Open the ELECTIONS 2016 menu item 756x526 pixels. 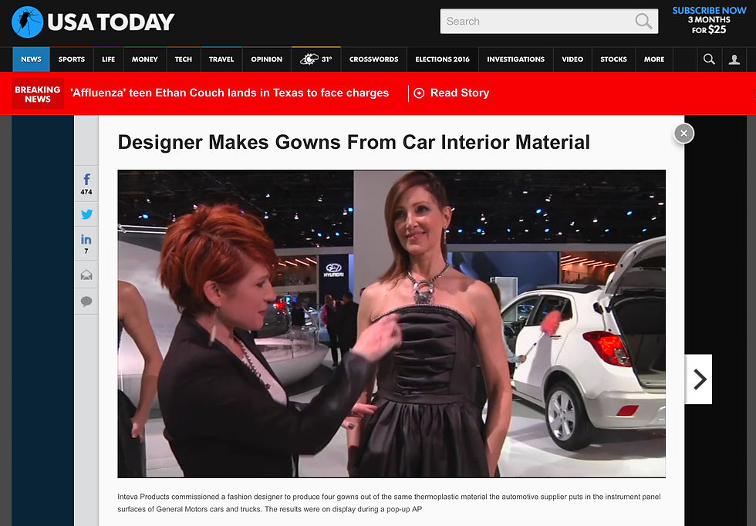coord(442,59)
